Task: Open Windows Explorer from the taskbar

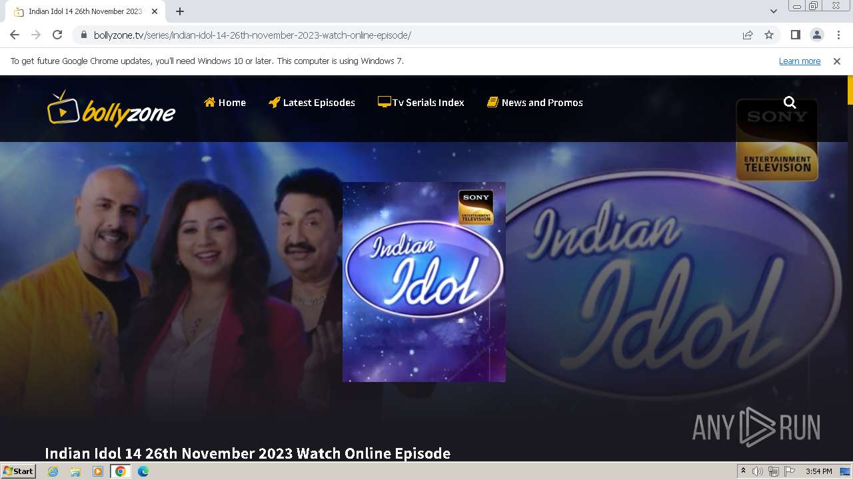Action: 75,471
